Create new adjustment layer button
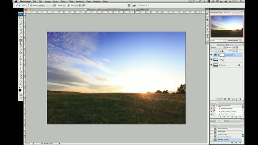The width and height of the screenshot is (258, 145). [229, 99]
